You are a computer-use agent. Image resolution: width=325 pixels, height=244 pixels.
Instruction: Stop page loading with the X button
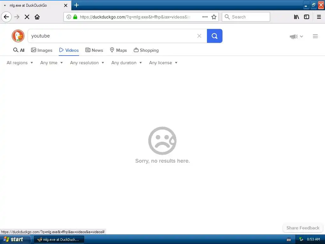27,17
